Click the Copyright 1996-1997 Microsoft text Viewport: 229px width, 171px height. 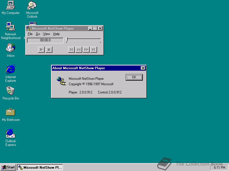[91, 84]
